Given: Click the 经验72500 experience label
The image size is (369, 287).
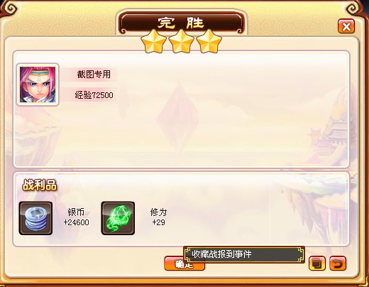Looking at the screenshot, I should coord(94,95).
